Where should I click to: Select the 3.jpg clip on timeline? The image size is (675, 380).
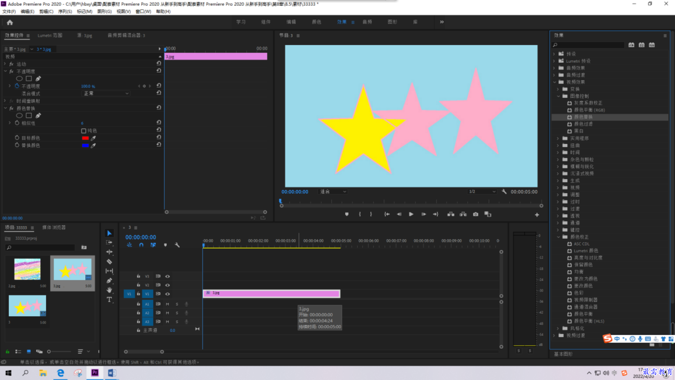click(x=271, y=293)
